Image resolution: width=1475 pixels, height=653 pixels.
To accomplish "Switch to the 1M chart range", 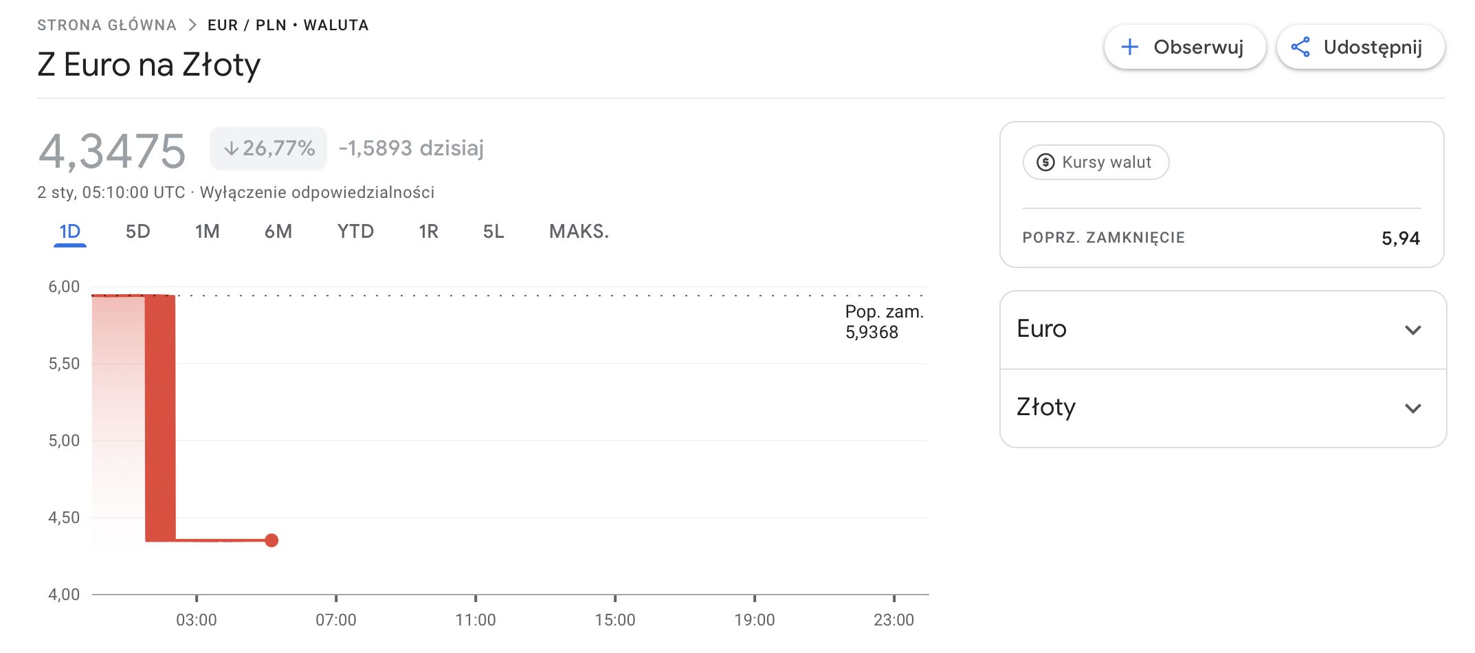I will point(207,232).
